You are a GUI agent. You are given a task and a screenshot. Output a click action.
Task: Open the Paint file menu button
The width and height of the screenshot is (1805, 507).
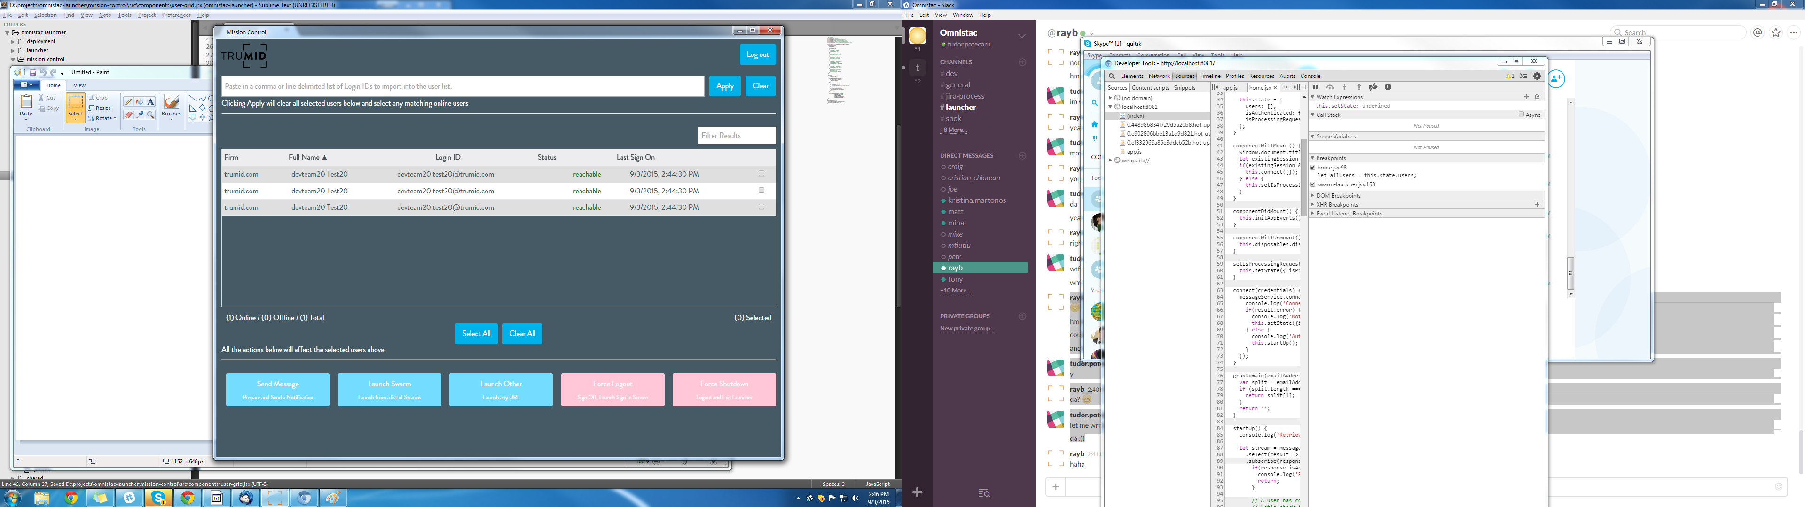pos(27,85)
